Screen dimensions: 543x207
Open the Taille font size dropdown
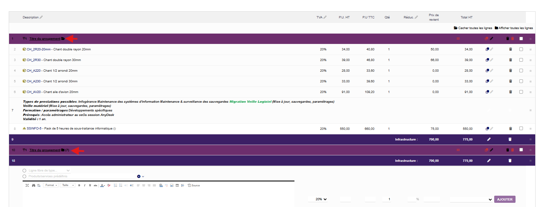point(68,185)
